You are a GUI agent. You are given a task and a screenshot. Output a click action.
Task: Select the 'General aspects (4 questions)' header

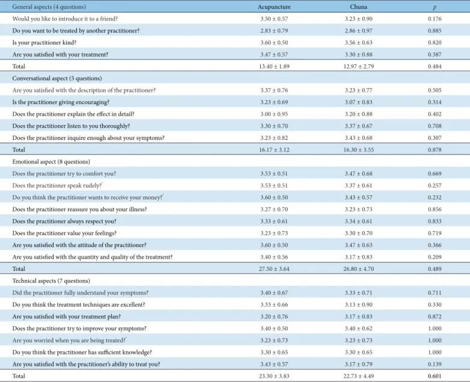point(49,7)
